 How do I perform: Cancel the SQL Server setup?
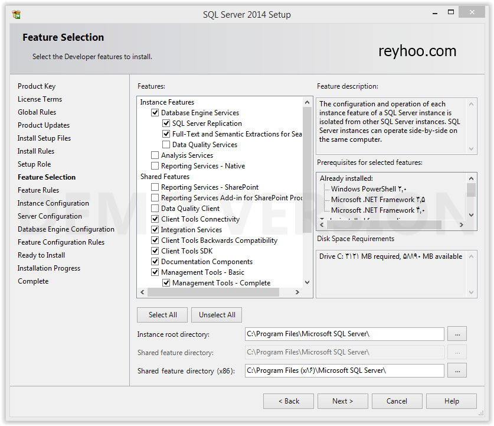pyautogui.click(x=397, y=401)
